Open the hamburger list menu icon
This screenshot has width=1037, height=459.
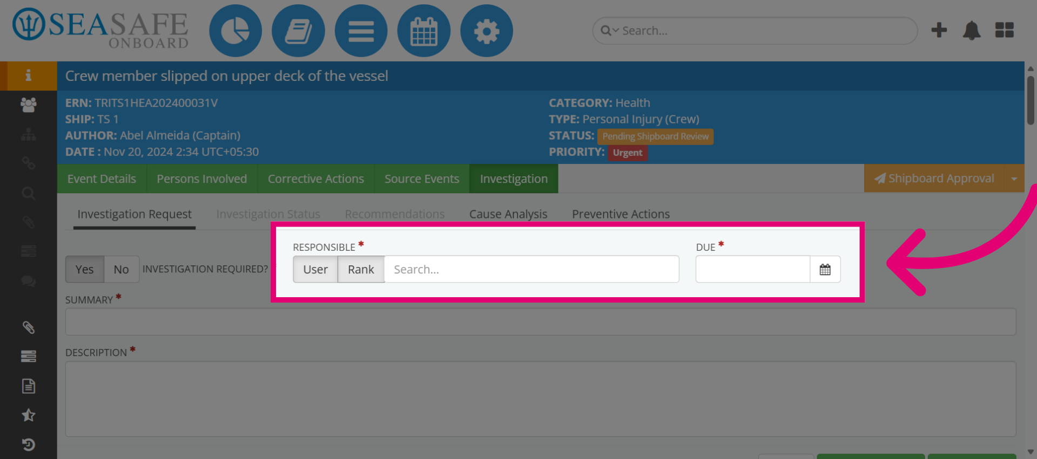361,31
